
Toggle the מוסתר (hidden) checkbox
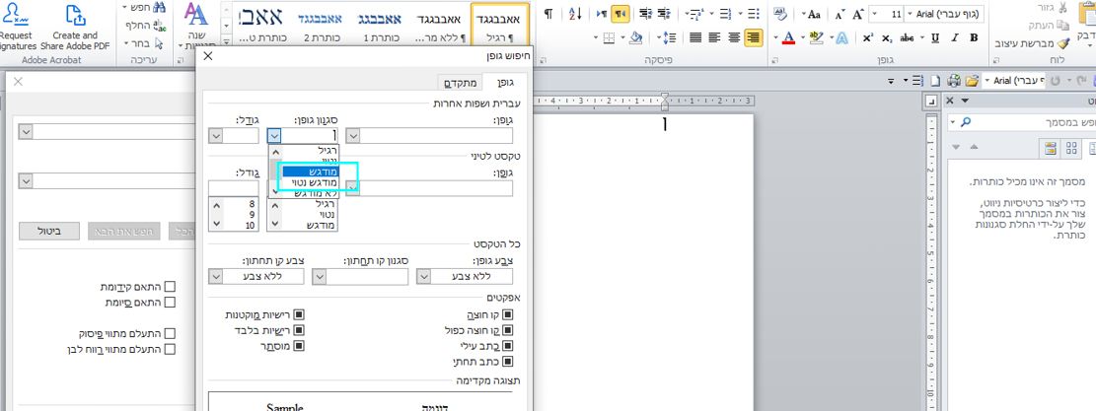[299, 346]
